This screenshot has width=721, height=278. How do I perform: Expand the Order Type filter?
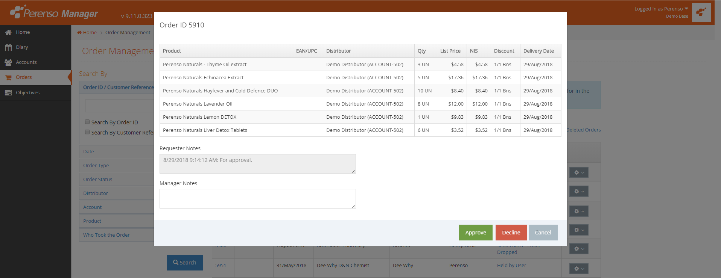click(116, 165)
